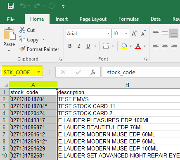This screenshot has height=160, width=180.
Task: Switch to the Home tab
Action: tap(37, 19)
